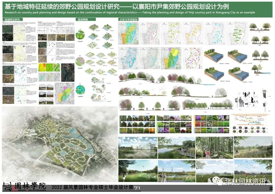Image resolution: width=275 pixels, height=194 pixels.
Task: Click the planting timeline chart with orange bars
Action: pyautogui.click(x=250, y=119)
